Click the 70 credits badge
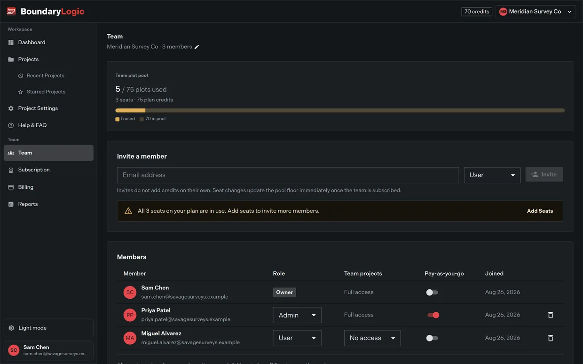Screen dimensions: 583x364 pos(477,12)
